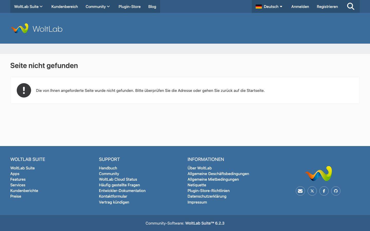
Task: Open the Services footer link
Action: (18, 185)
